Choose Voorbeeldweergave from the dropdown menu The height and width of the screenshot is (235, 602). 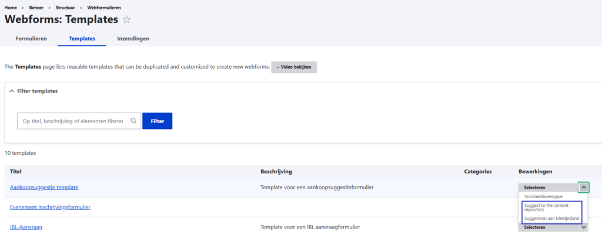point(540,197)
